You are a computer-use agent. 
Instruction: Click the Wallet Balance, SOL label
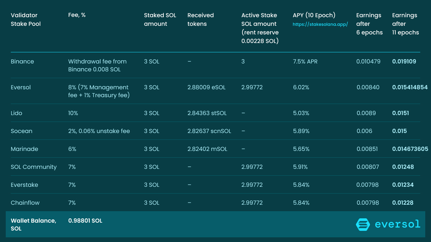coord(33,225)
